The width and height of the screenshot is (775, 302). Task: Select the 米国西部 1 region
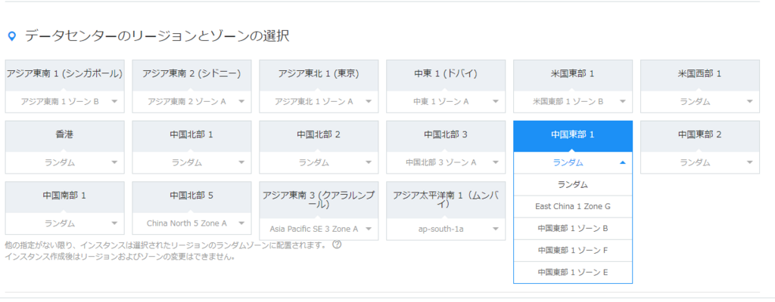click(x=700, y=75)
